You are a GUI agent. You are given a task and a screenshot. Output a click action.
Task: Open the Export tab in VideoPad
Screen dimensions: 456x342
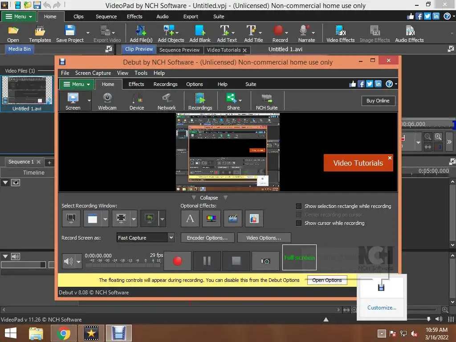pos(191,16)
